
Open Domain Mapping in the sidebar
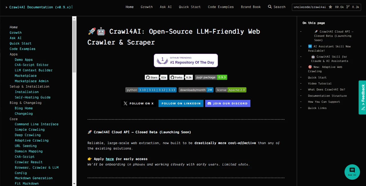pos(29,151)
